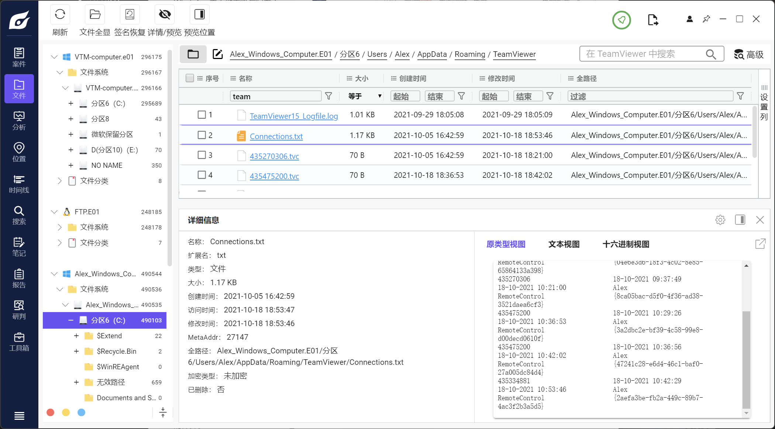The image size is (775, 429).
Task: Click the 修改时间 column header
Action: point(501,78)
